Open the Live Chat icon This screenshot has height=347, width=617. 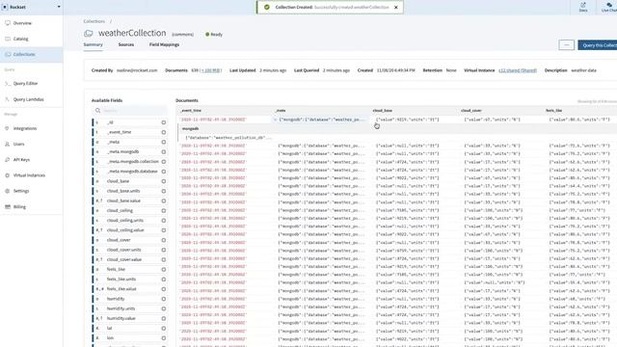(x=609, y=5)
